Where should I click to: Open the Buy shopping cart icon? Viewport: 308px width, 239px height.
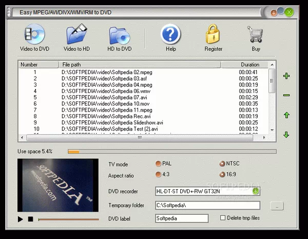[x=255, y=38]
